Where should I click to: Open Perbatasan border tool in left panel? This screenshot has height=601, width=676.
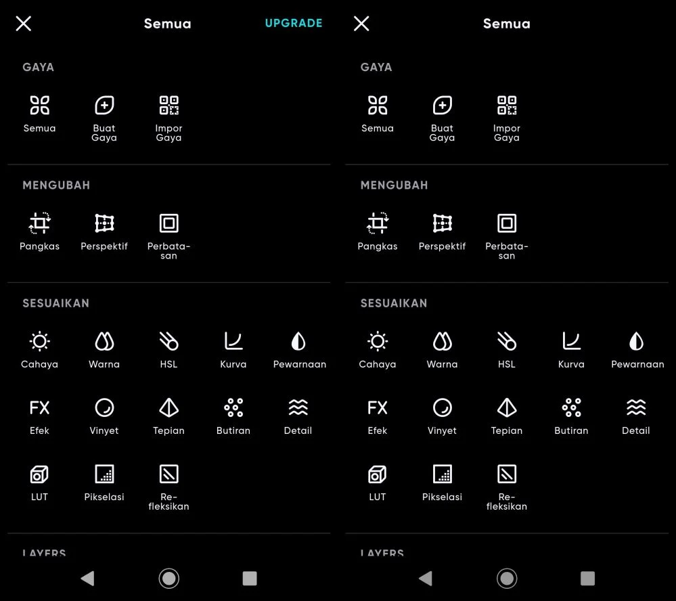tap(169, 237)
